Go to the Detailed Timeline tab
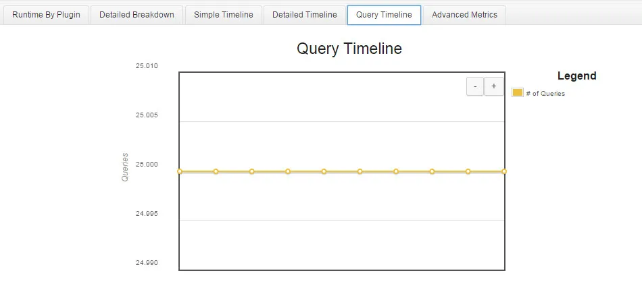Image resolution: width=642 pixels, height=294 pixels. click(305, 15)
